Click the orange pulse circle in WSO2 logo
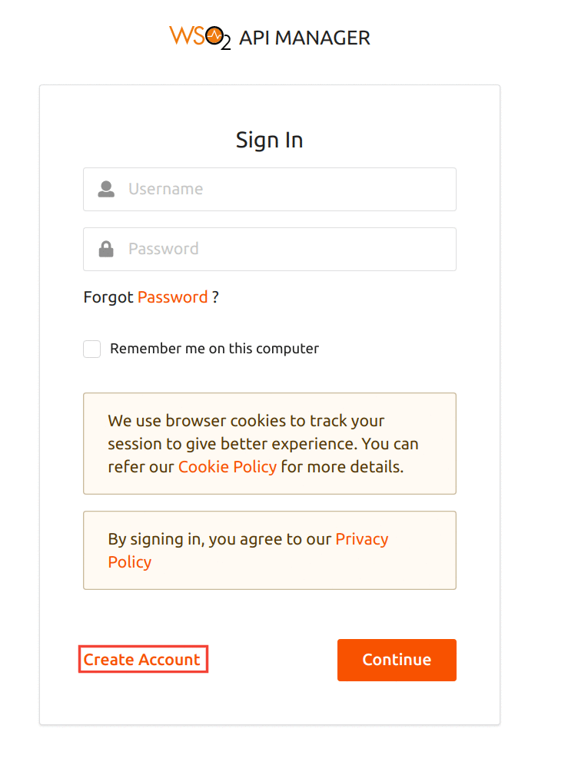 click(214, 35)
